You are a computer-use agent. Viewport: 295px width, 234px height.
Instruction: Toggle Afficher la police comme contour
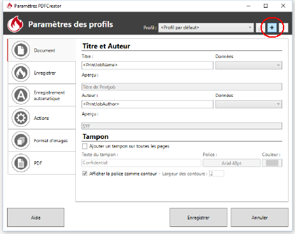(x=85, y=173)
